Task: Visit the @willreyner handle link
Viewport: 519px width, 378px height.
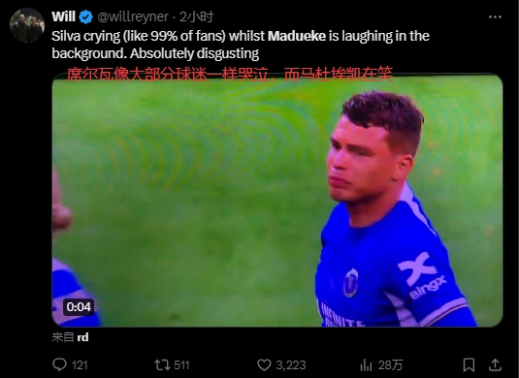Action: [x=133, y=16]
